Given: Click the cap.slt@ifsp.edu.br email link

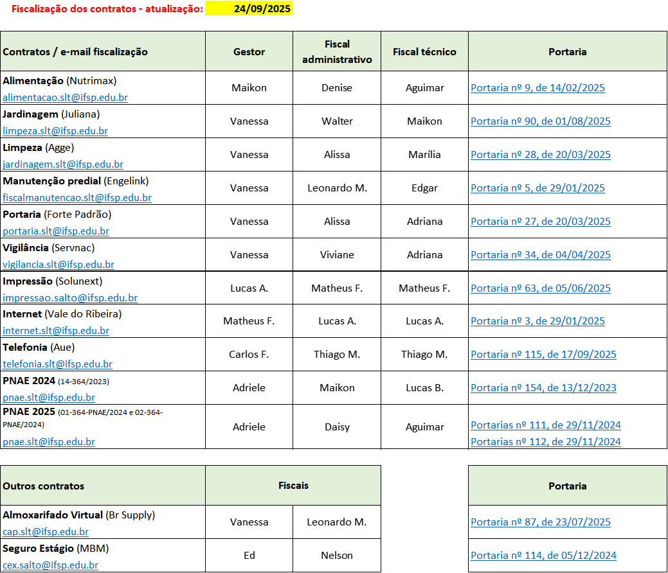Looking at the screenshot, I should tap(46, 532).
